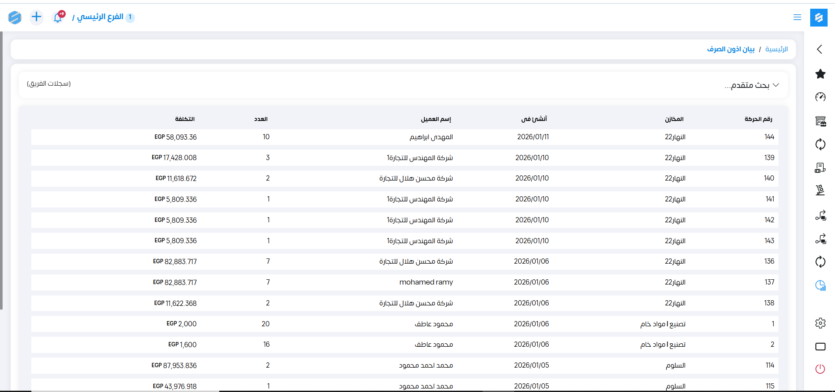Open the row with transaction number 144
This screenshot has width=835, height=392.
point(769,137)
